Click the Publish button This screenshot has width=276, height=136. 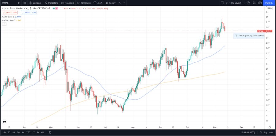(x=269, y=3)
